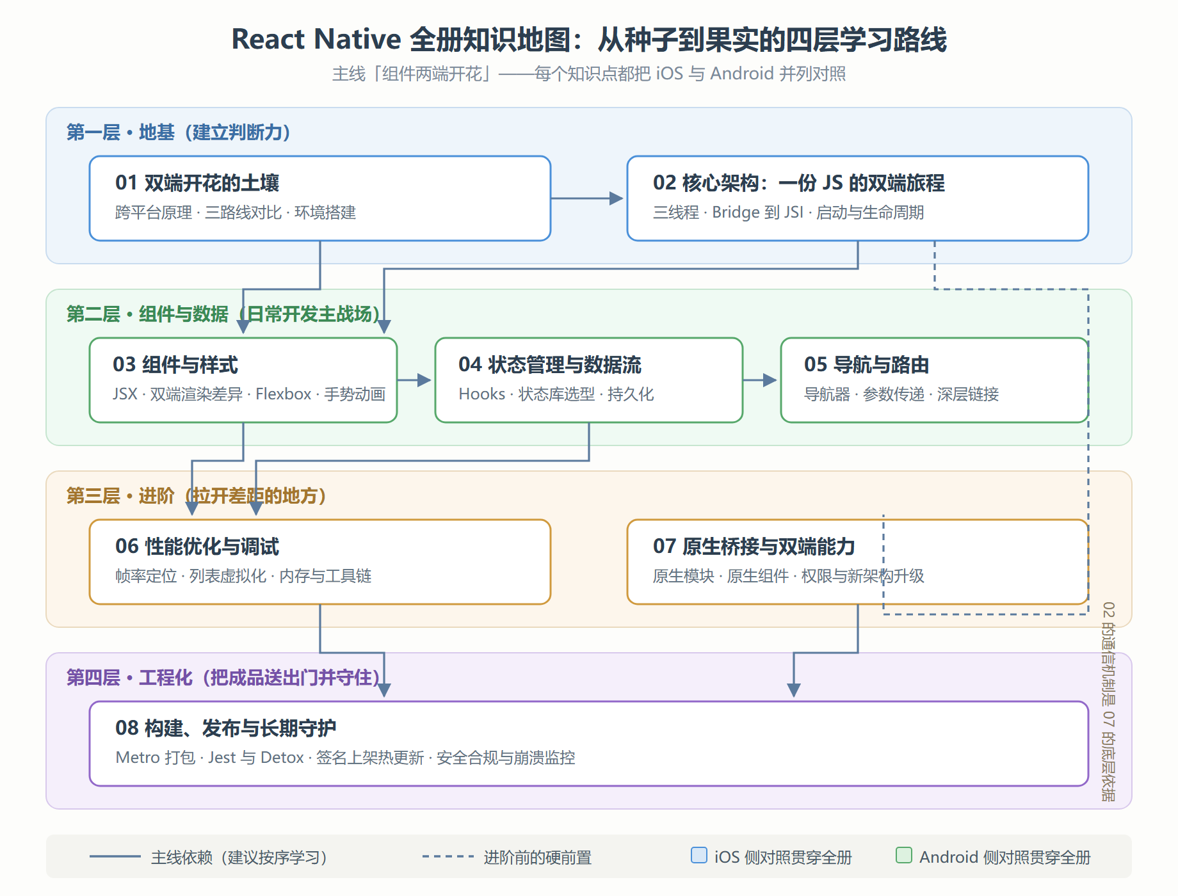1178x896 pixels.
Task: Click the arrowhead between nodes 03 and 04
Action: pyautogui.click(x=424, y=380)
